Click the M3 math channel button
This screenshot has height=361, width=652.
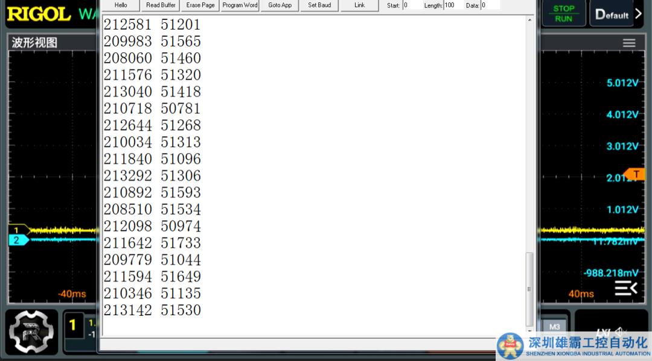pos(554,327)
